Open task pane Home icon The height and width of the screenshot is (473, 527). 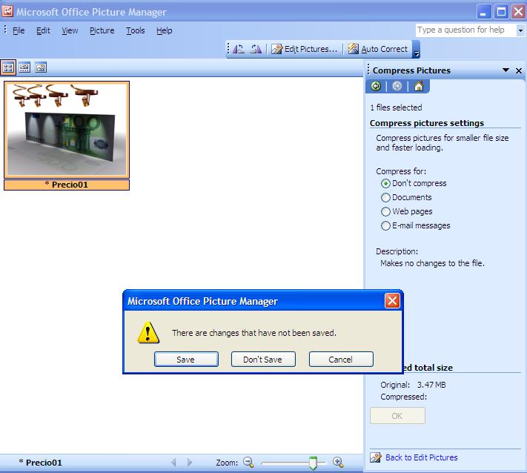click(x=419, y=87)
